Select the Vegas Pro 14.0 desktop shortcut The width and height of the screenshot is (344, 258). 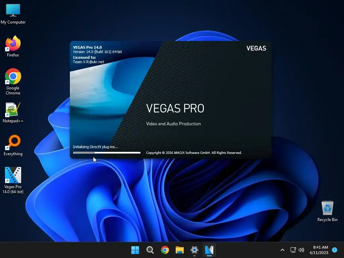tap(13, 180)
